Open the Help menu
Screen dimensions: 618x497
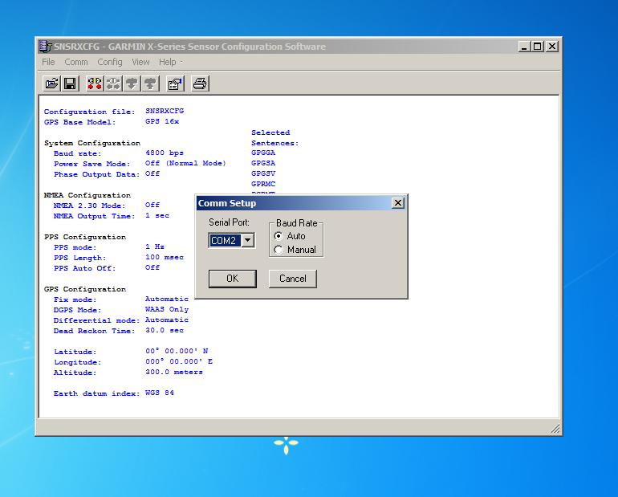point(168,62)
